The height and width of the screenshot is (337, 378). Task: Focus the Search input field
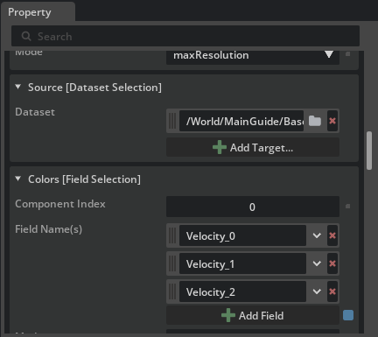pos(185,36)
